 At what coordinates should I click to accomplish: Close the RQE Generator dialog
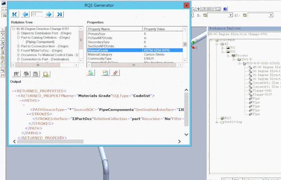click(186, 5)
